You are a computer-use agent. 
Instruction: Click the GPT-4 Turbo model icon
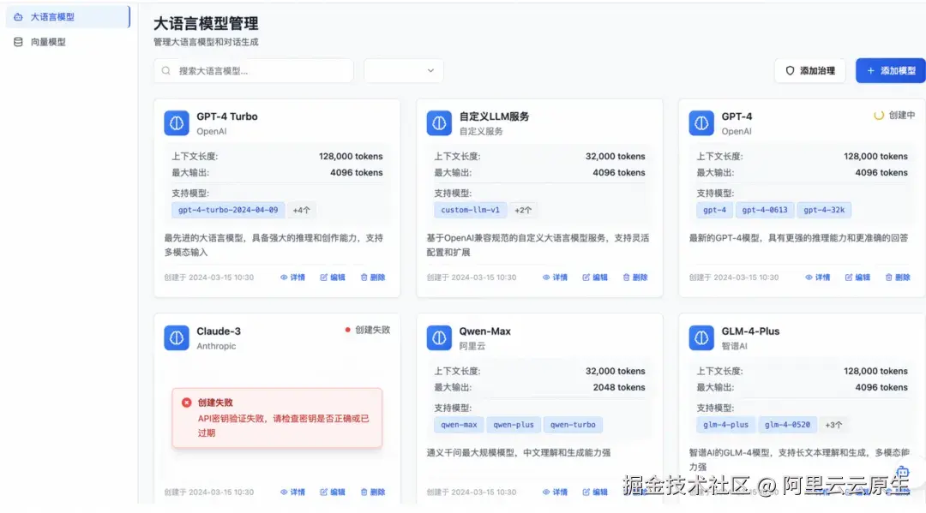point(177,123)
